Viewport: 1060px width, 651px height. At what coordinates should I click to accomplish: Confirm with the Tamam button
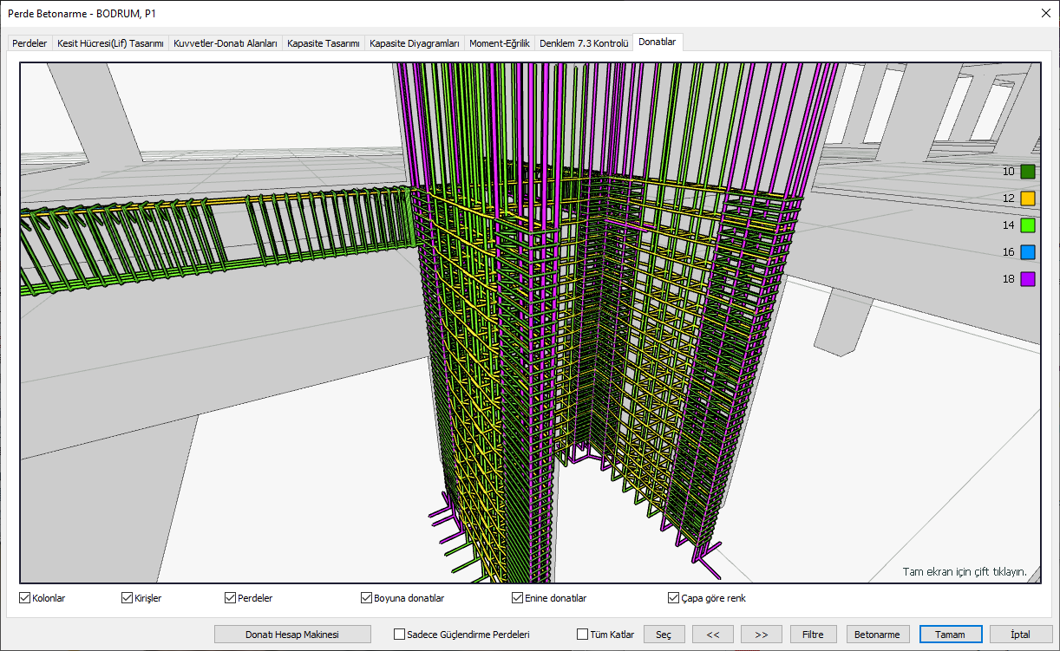(x=950, y=635)
